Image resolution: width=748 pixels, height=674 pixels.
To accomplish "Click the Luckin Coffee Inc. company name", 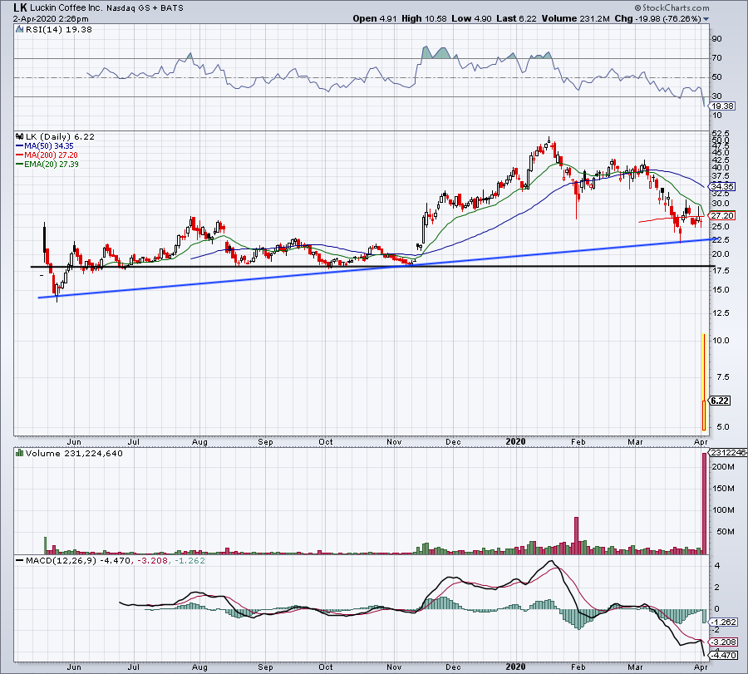I will [66, 7].
